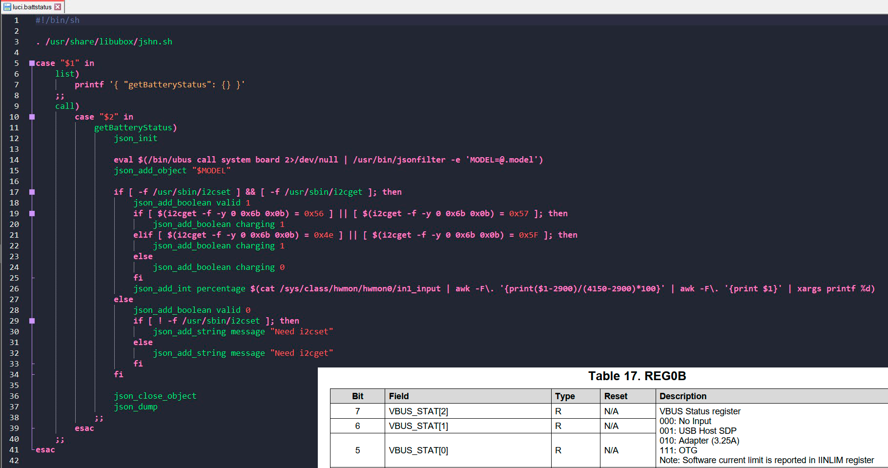Collapse the if block fold marker on line 17
Viewport: 888px width, 468px height.
coord(32,192)
